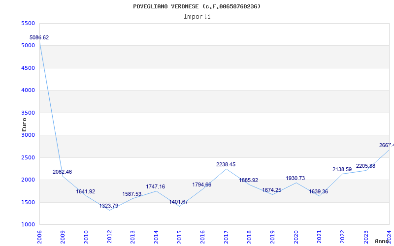Click the 1500 y-axis tick label

tap(28, 202)
